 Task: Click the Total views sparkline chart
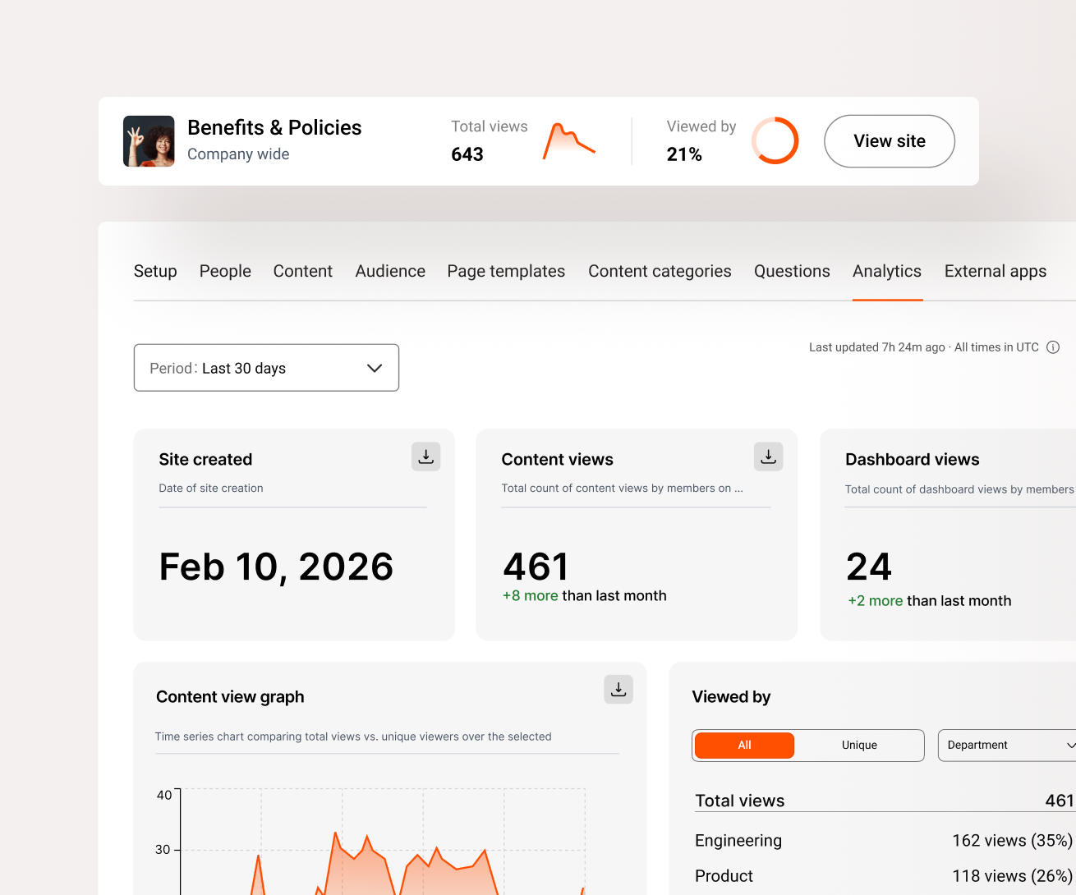(x=568, y=141)
